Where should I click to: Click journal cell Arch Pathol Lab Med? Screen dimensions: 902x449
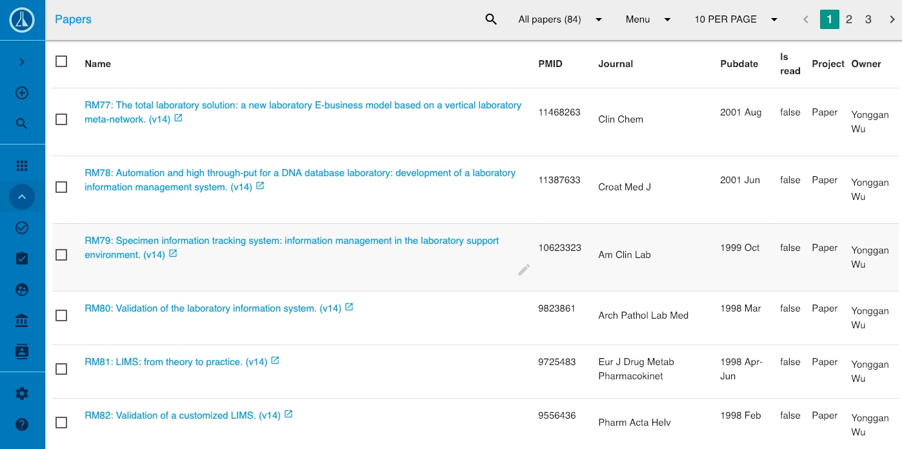[643, 315]
